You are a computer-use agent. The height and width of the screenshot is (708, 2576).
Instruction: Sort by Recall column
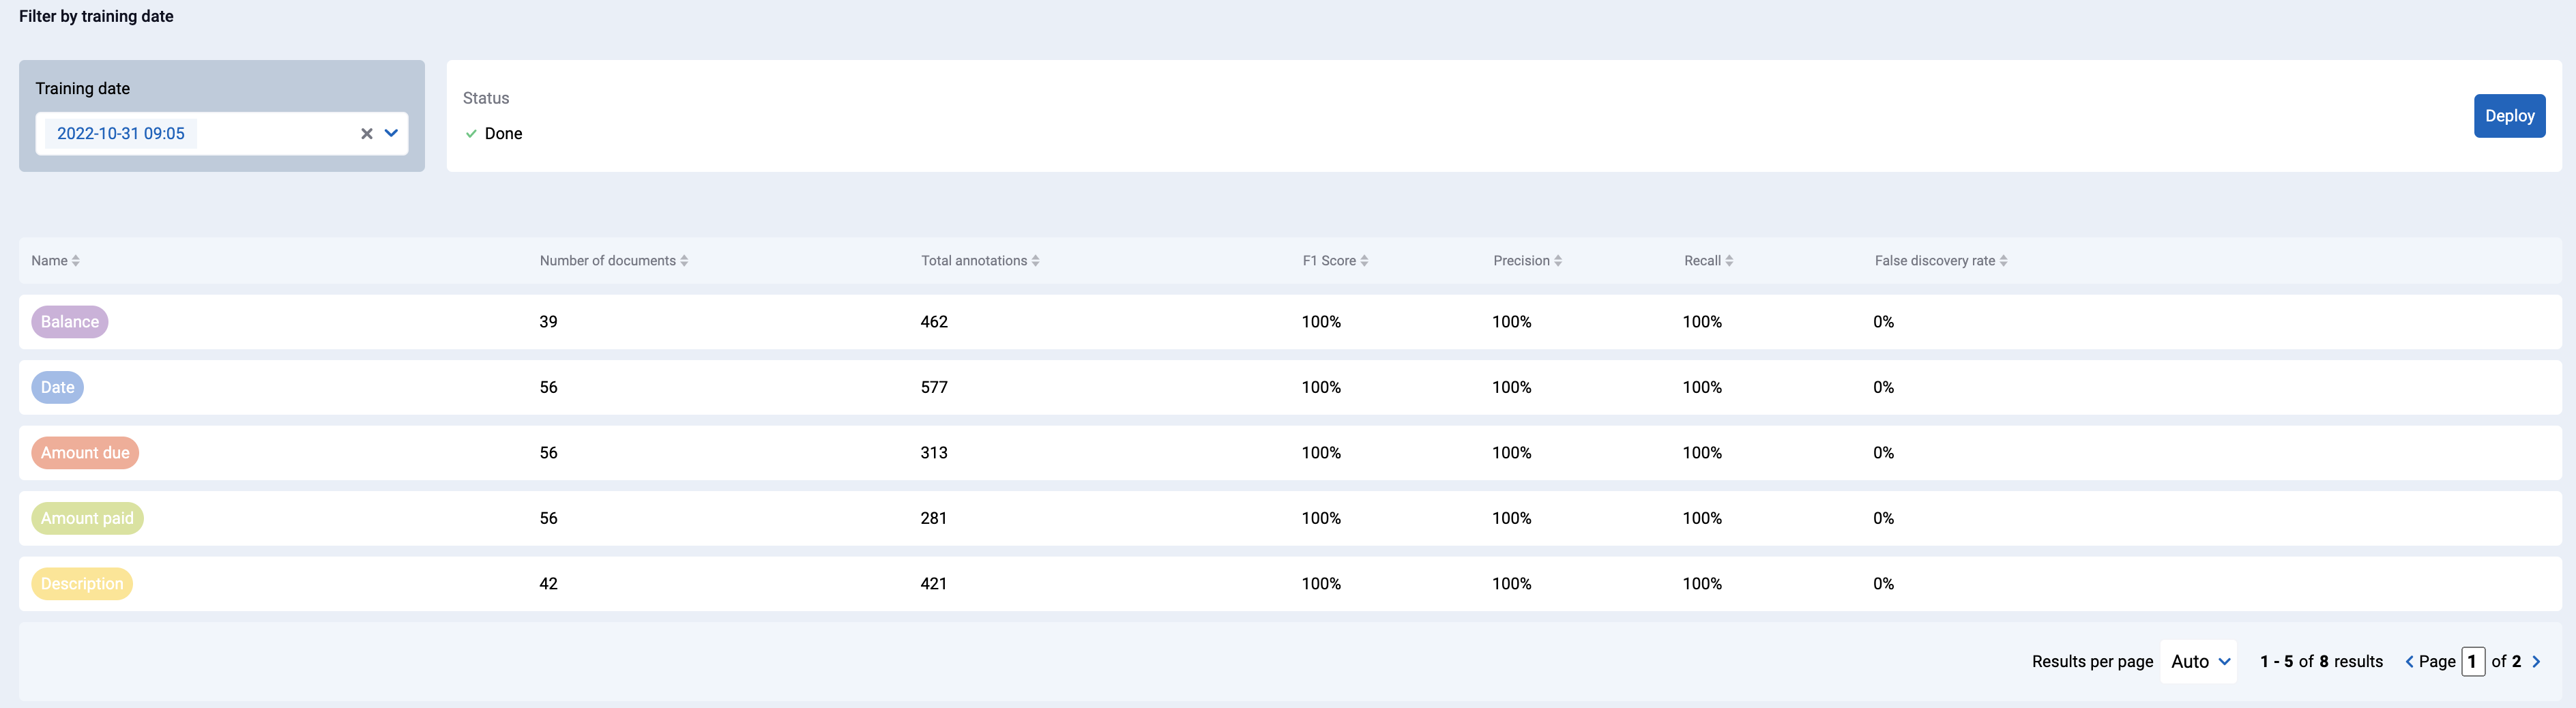click(x=1708, y=261)
